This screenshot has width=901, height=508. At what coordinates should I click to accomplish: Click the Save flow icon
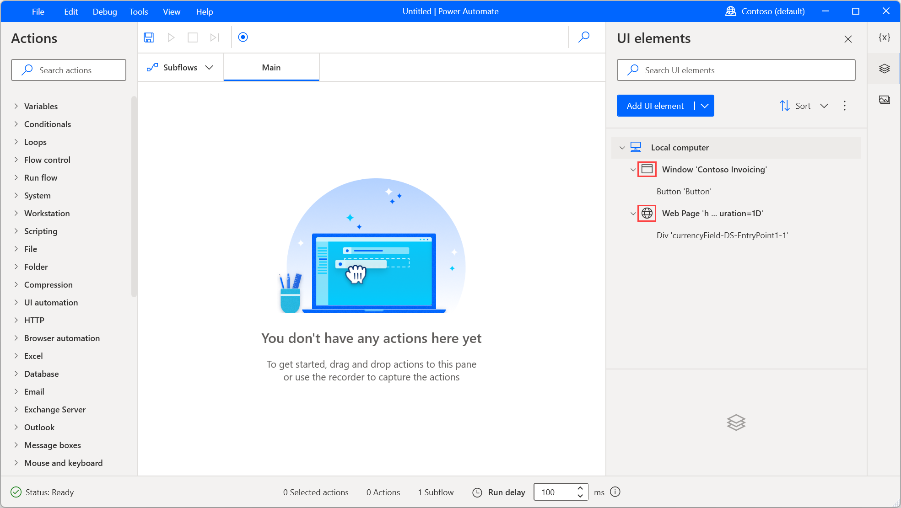(149, 37)
